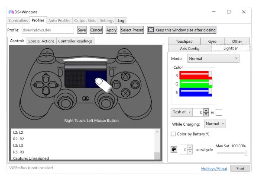This screenshot has width=259, height=180.
Task: Open the Settings tab
Action: (x=107, y=21)
